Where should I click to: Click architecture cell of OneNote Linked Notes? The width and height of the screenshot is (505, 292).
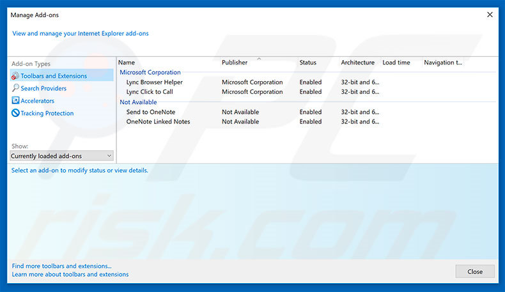pos(360,121)
